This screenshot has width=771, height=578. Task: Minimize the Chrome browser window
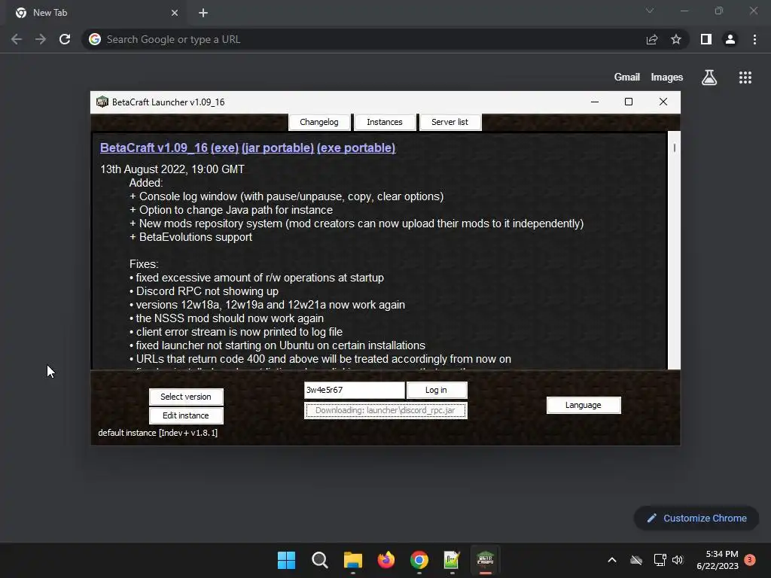(x=684, y=11)
